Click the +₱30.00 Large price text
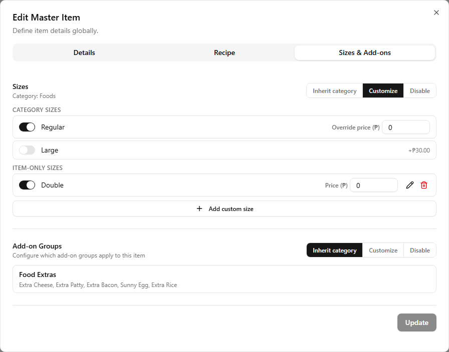449x352 pixels. [x=419, y=150]
